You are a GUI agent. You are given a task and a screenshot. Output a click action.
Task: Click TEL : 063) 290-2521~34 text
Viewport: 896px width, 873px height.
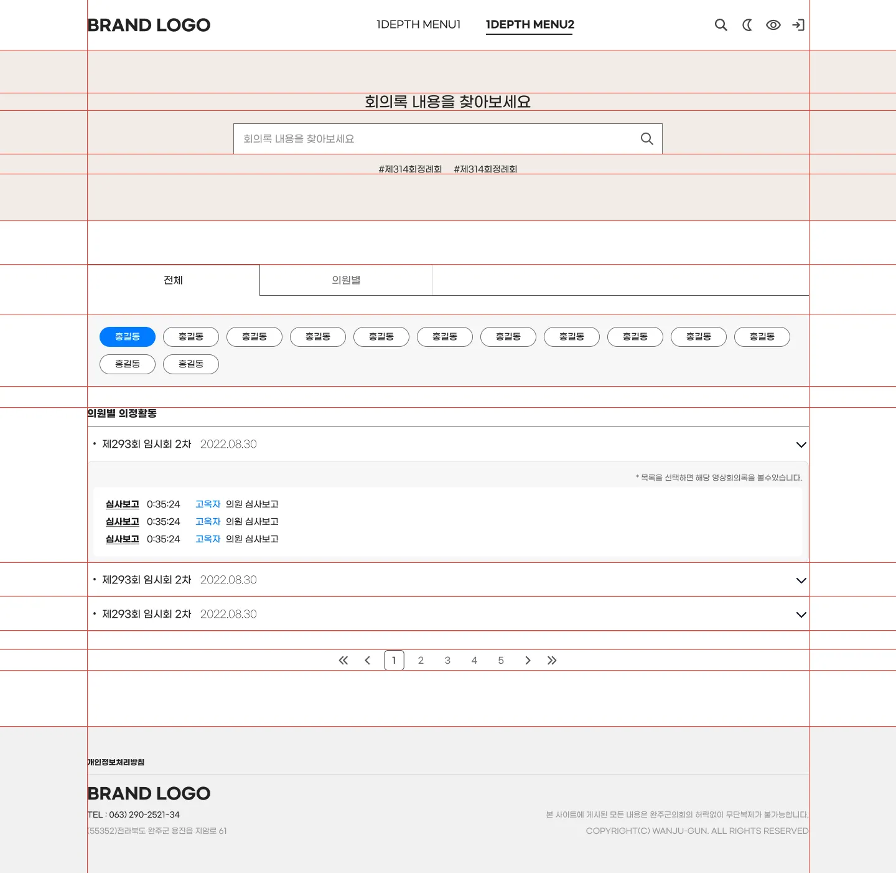coord(134,815)
